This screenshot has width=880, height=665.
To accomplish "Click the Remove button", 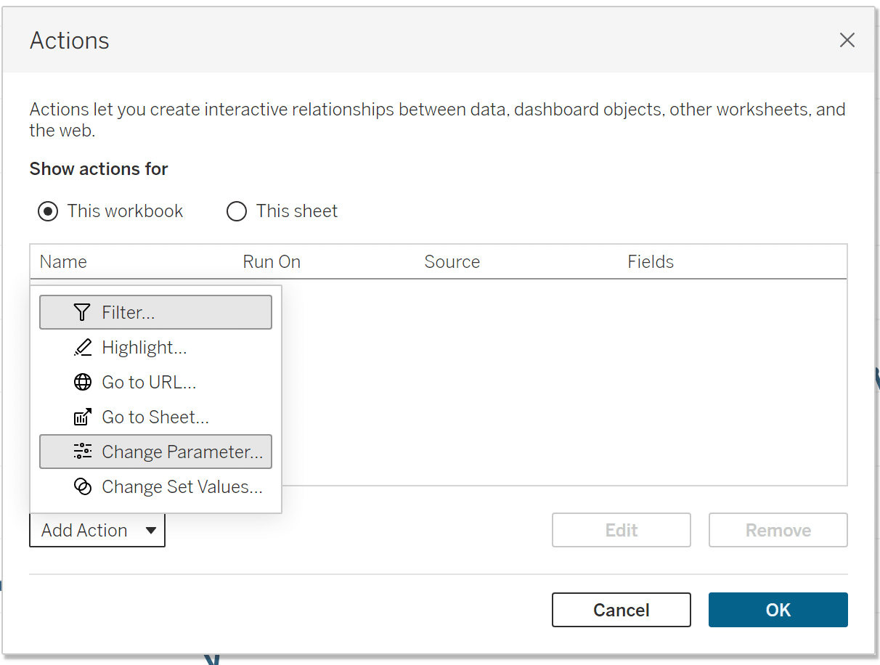I will pyautogui.click(x=778, y=530).
